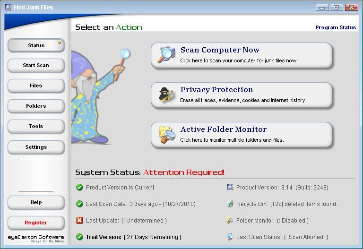
Task: Click the folder icon for Active Folder Monitor
Action: 166,134
